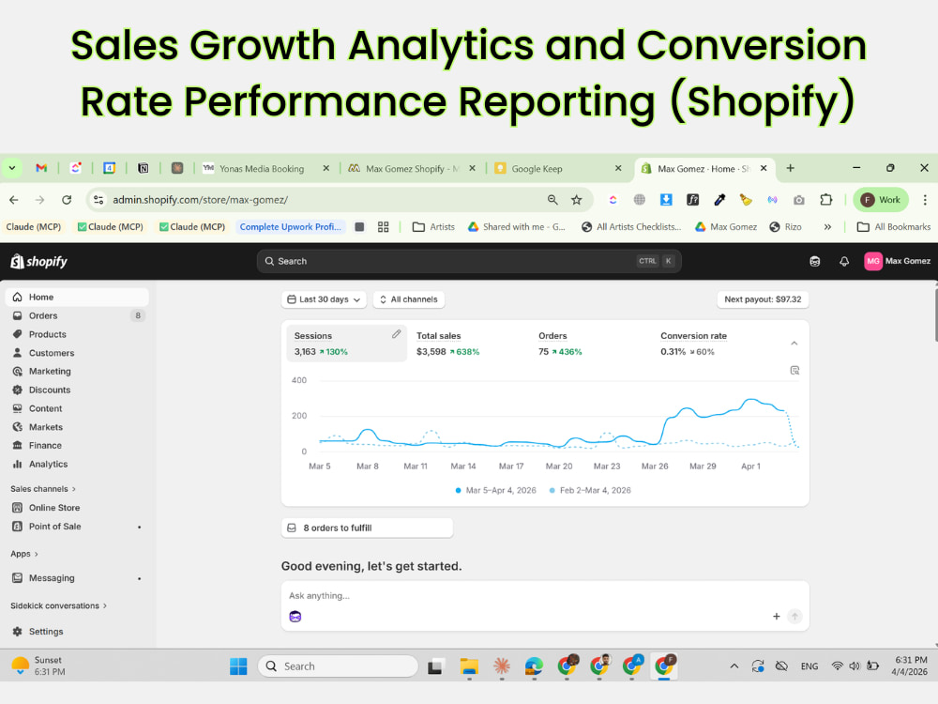
Task: Click the Next payout $97.32 button
Action: pyautogui.click(x=763, y=299)
